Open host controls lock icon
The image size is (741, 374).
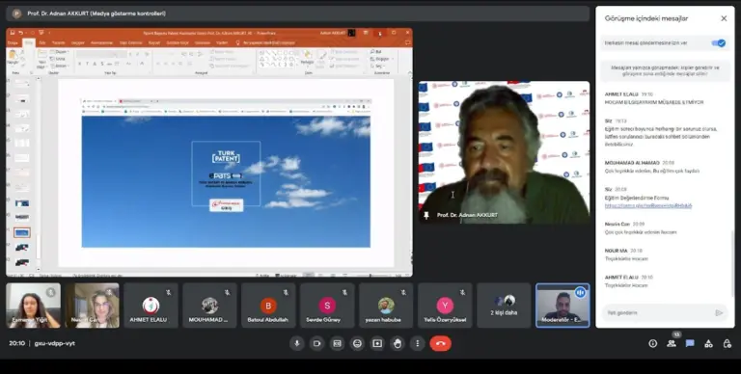click(727, 344)
